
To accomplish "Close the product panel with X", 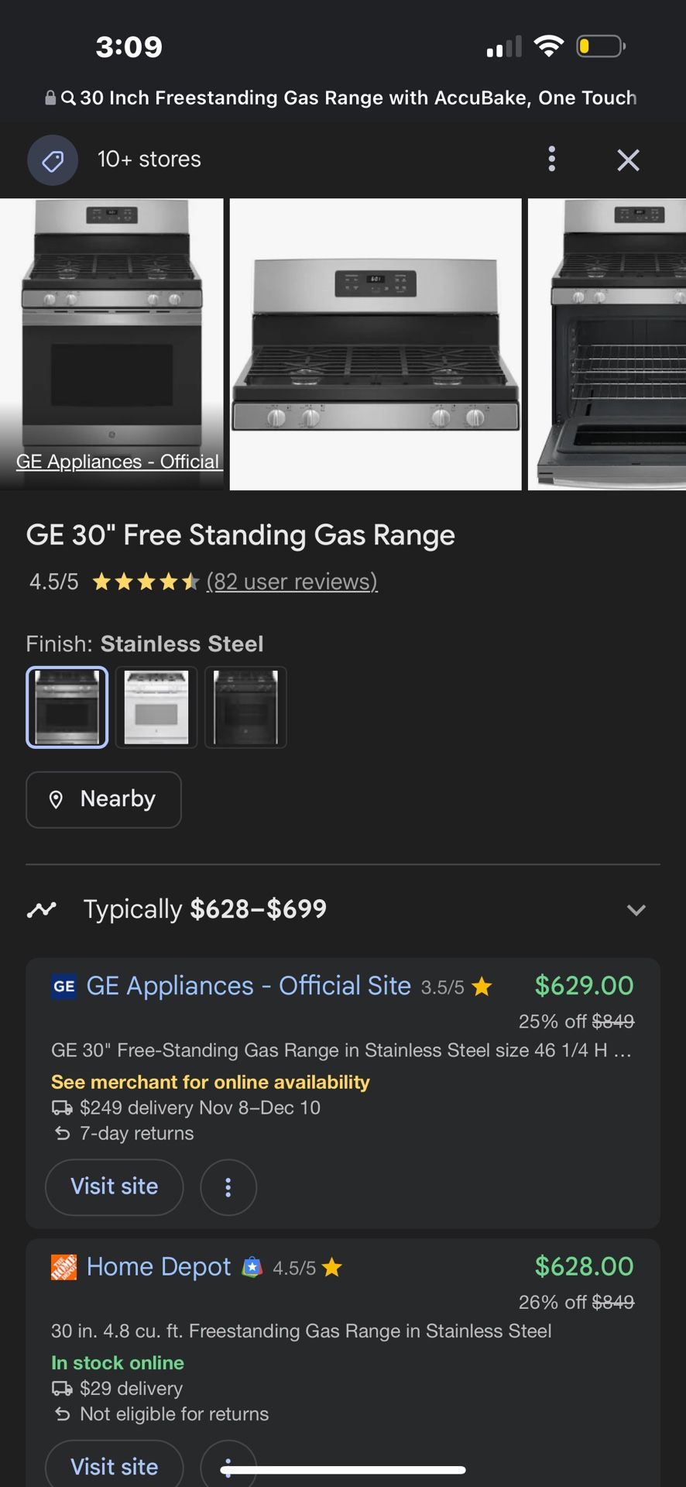I will click(x=628, y=160).
